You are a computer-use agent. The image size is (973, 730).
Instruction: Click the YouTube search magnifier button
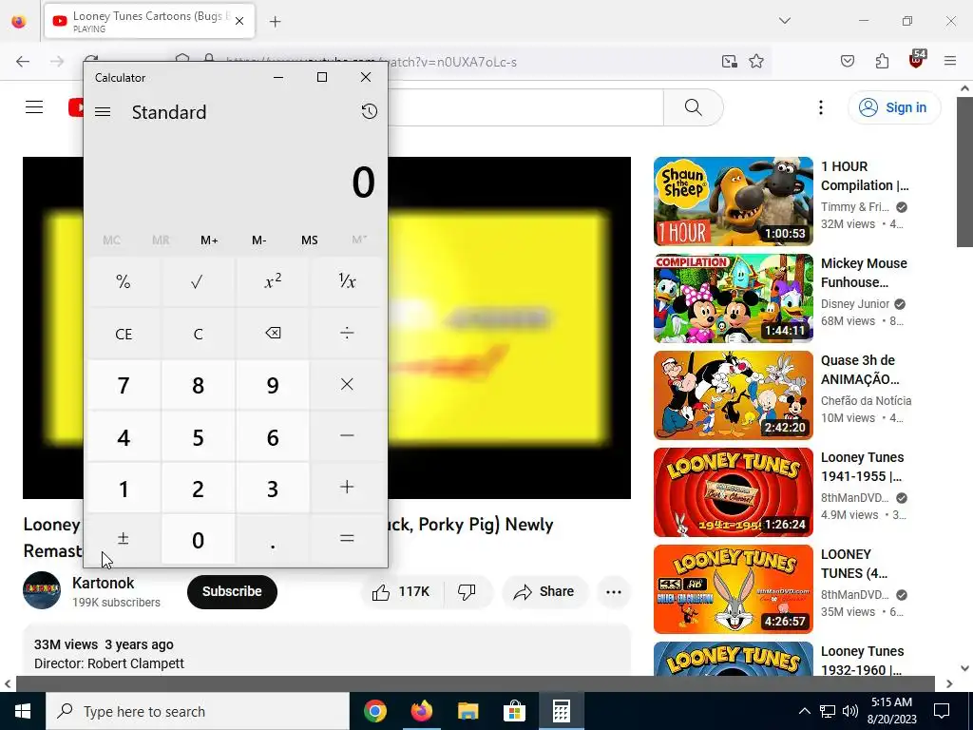pyautogui.click(x=693, y=107)
